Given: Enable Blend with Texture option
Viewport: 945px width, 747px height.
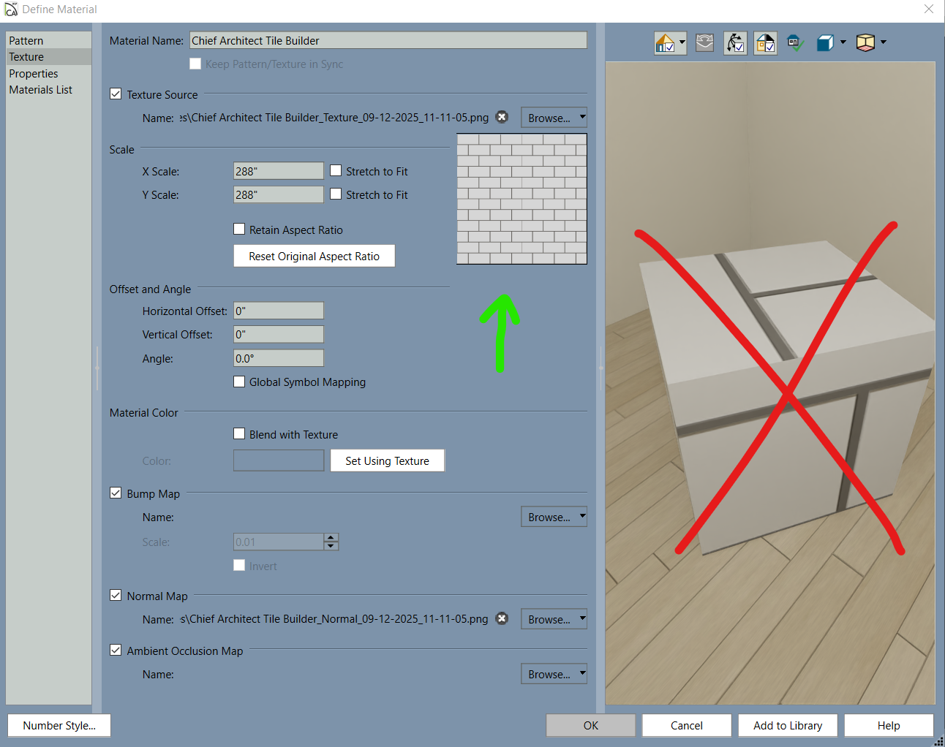Looking at the screenshot, I should pos(239,434).
